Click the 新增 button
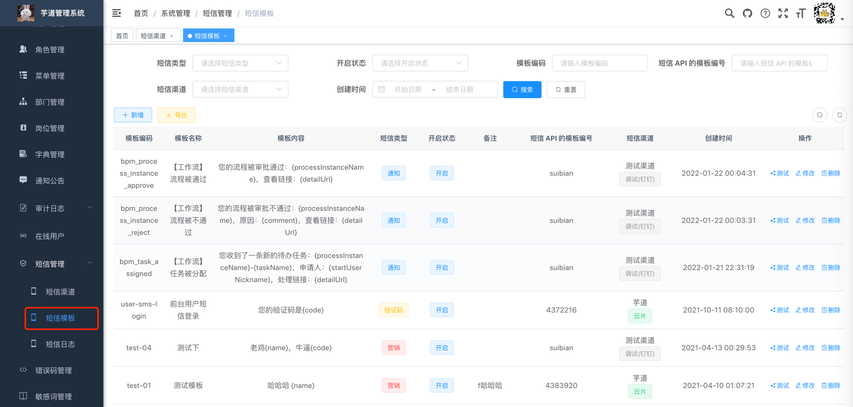This screenshot has height=407, width=853. (x=133, y=115)
